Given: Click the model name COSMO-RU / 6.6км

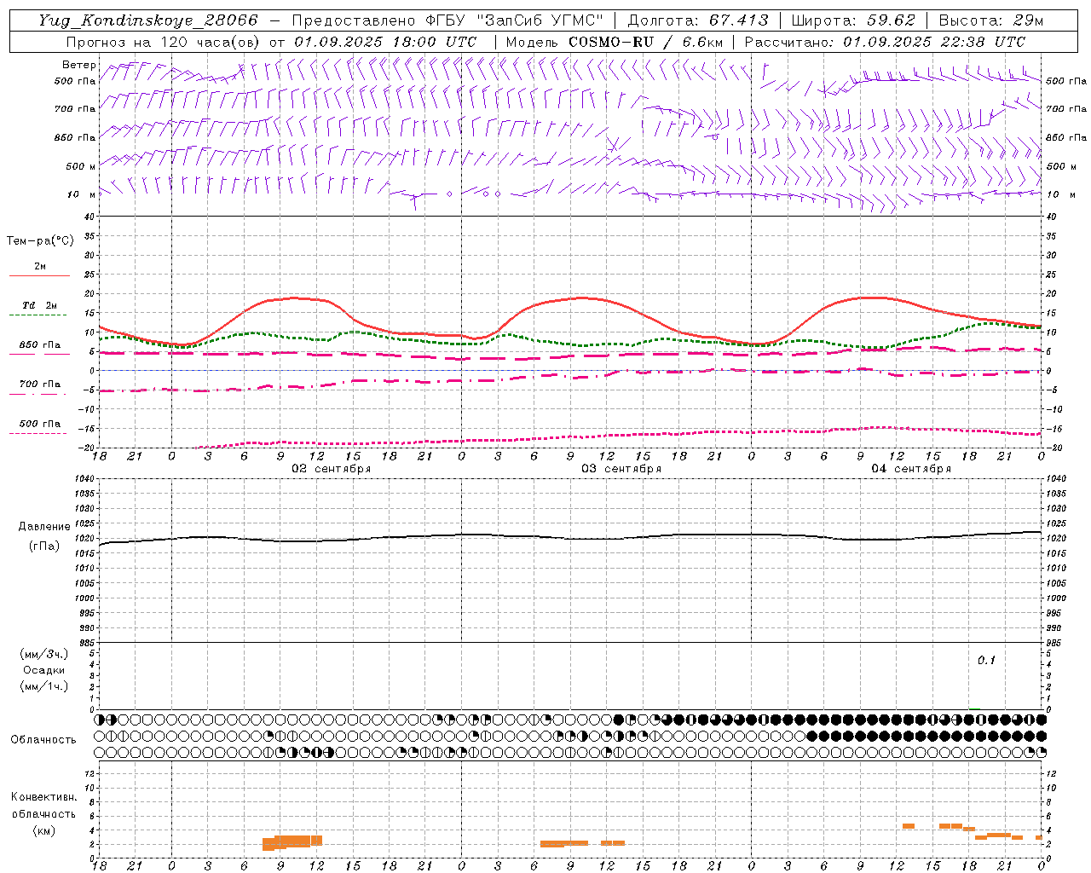Looking at the screenshot, I should (645, 42).
